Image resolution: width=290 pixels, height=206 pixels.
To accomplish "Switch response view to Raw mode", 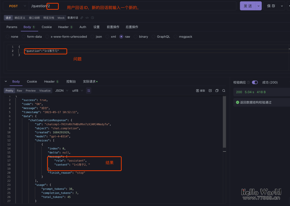I will 19,91.
